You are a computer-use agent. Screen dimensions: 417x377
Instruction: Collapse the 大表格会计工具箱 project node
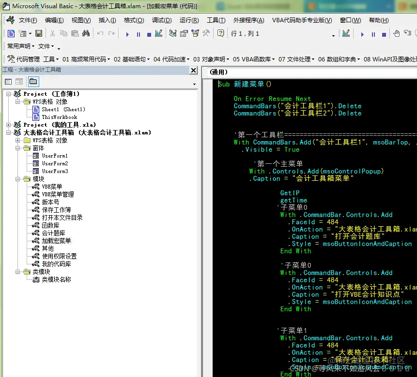coord(9,132)
